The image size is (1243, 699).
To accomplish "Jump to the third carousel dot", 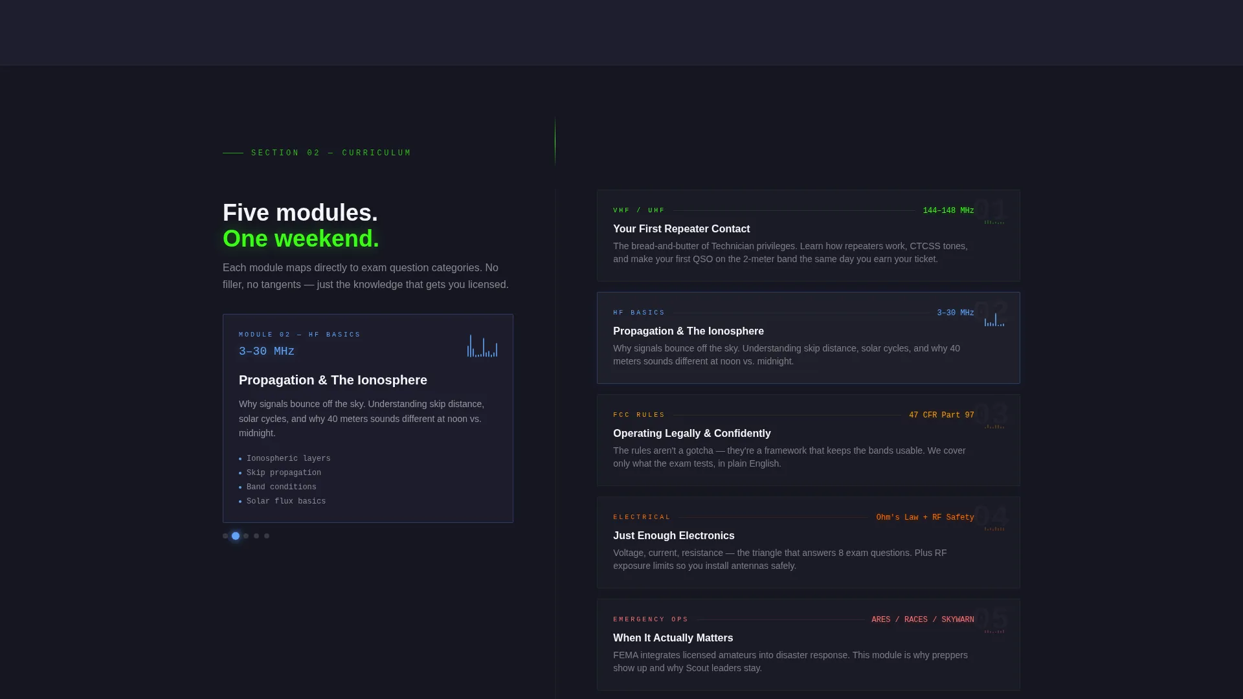I will coord(246,536).
